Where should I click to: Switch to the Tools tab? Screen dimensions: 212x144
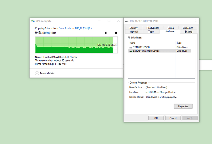(151, 32)
